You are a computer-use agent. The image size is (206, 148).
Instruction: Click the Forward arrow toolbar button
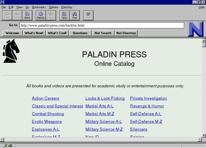(17, 15)
